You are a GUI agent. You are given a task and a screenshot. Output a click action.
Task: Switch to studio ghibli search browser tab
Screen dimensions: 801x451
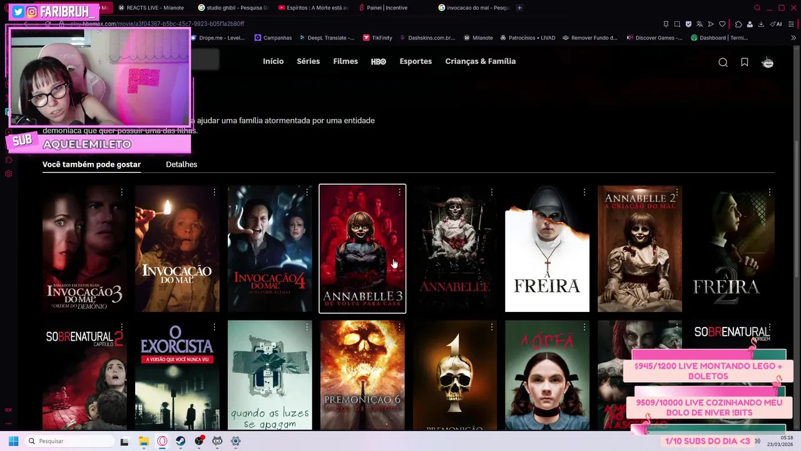[232, 8]
